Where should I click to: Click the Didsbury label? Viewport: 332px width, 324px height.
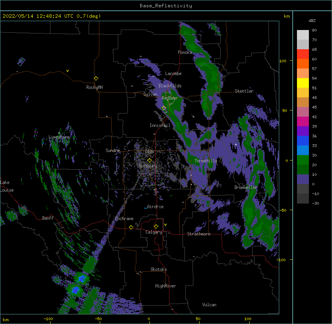click(148, 166)
